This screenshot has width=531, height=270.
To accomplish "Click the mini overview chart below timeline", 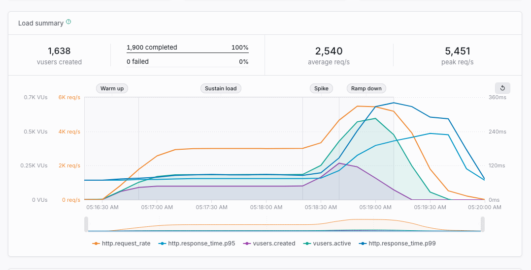I will click(284, 224).
